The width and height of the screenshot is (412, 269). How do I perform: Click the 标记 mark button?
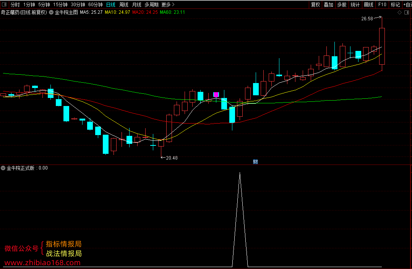(x=395, y=5)
